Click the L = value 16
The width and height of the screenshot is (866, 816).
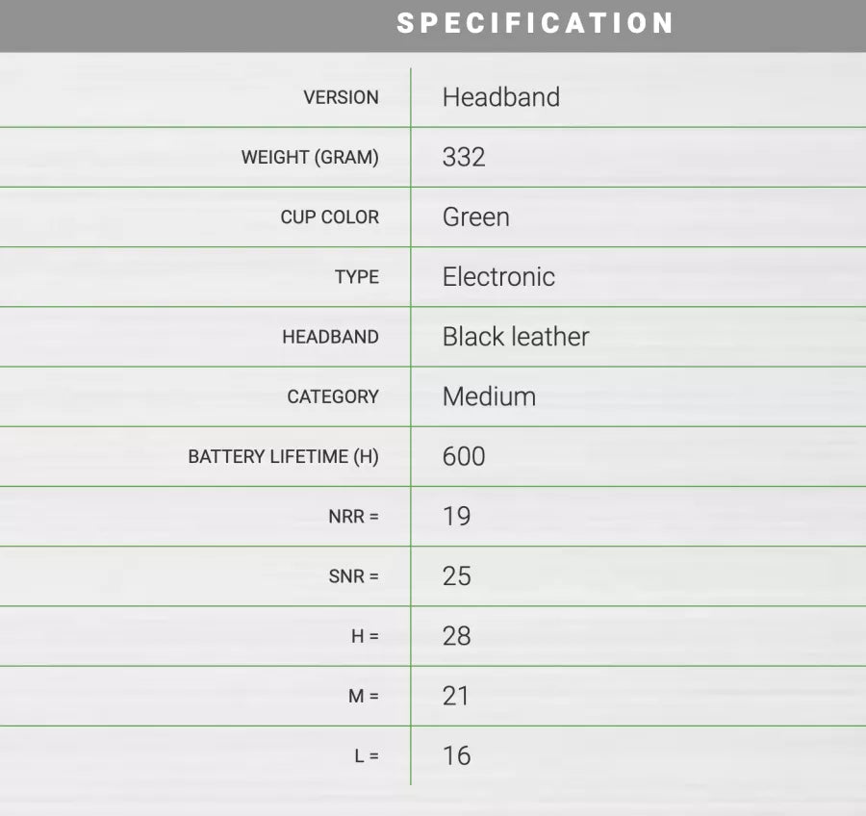pos(456,755)
